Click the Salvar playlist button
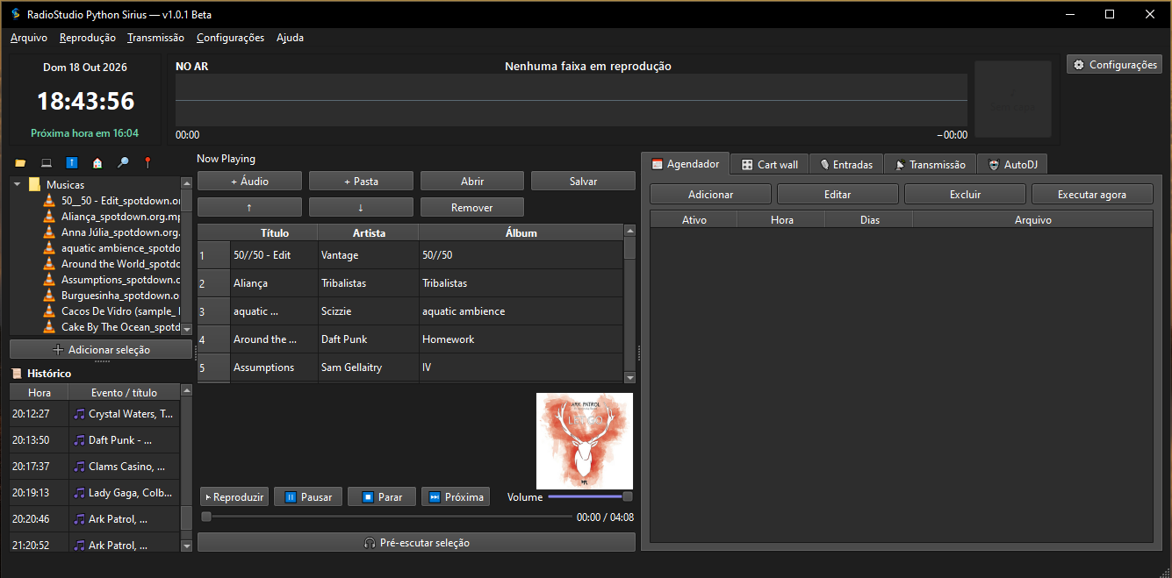Screen dimensions: 1172x578 (583, 181)
